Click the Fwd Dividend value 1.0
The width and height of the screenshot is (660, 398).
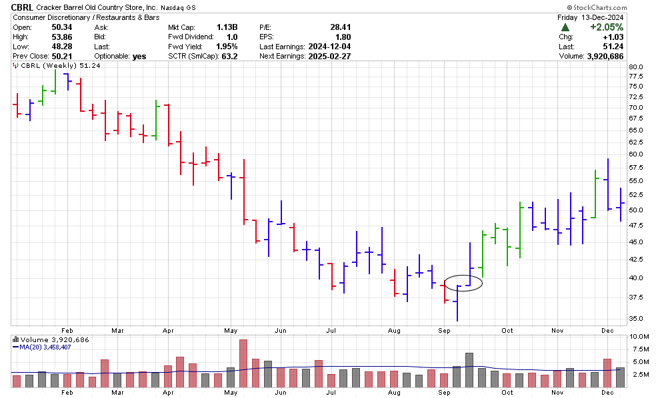coord(233,37)
